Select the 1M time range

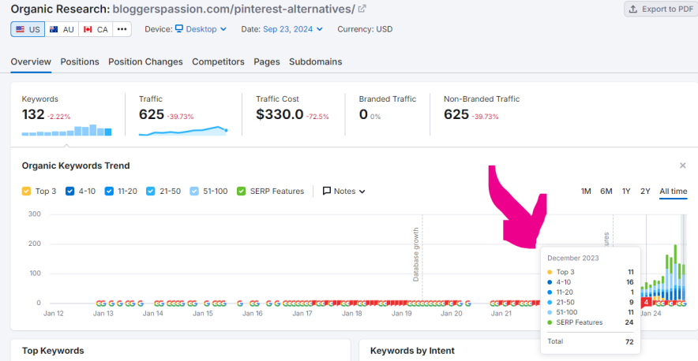(x=586, y=192)
